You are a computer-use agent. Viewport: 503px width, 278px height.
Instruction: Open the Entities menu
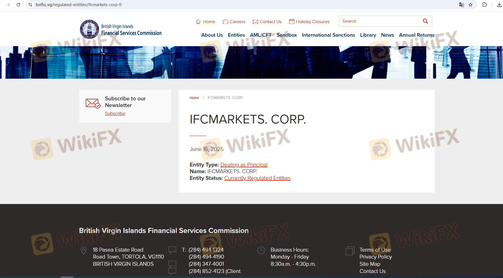click(236, 35)
